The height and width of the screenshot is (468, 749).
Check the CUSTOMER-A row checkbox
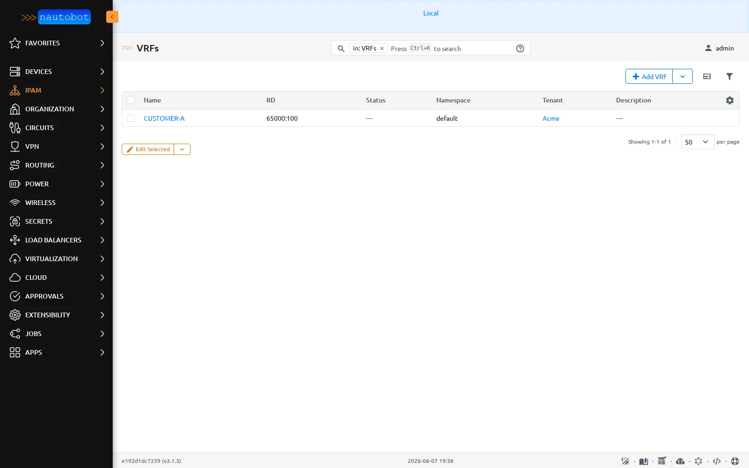click(x=131, y=118)
